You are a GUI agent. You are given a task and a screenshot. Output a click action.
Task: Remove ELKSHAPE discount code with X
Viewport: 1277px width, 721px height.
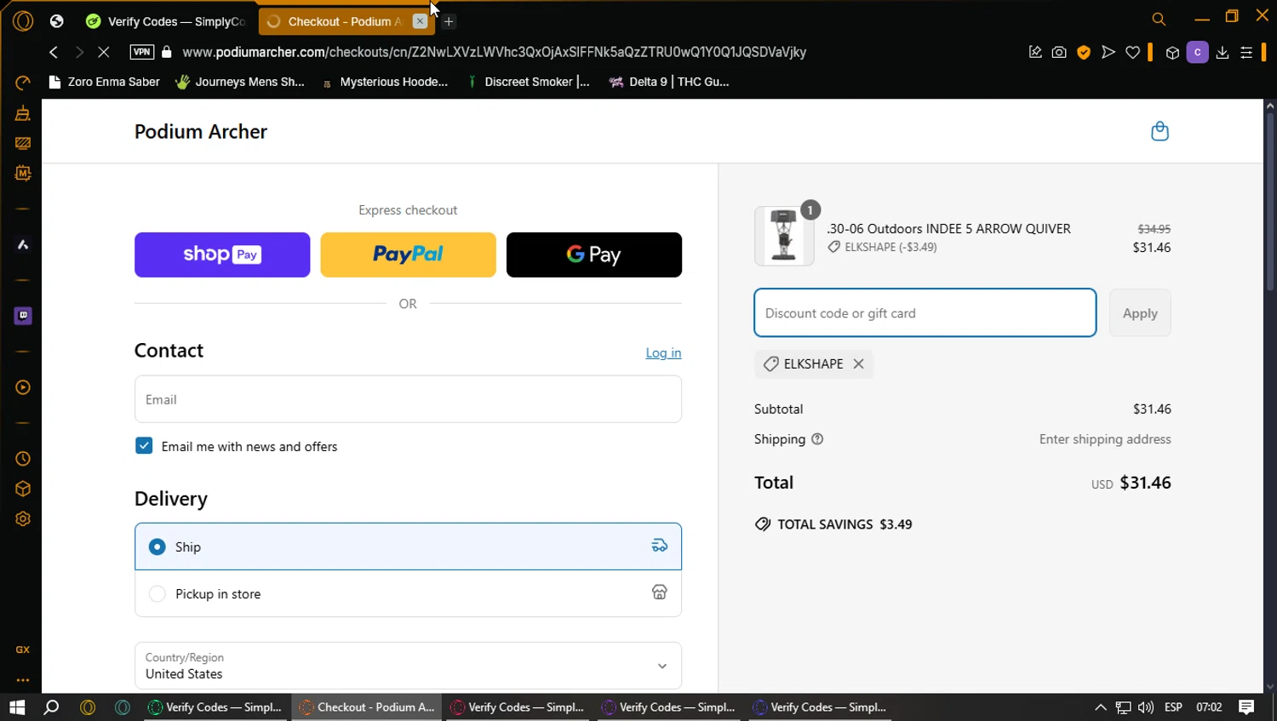point(858,363)
